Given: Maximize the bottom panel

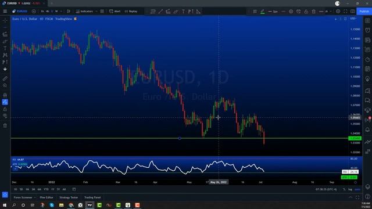Looking at the screenshot, I should click(x=357, y=197).
